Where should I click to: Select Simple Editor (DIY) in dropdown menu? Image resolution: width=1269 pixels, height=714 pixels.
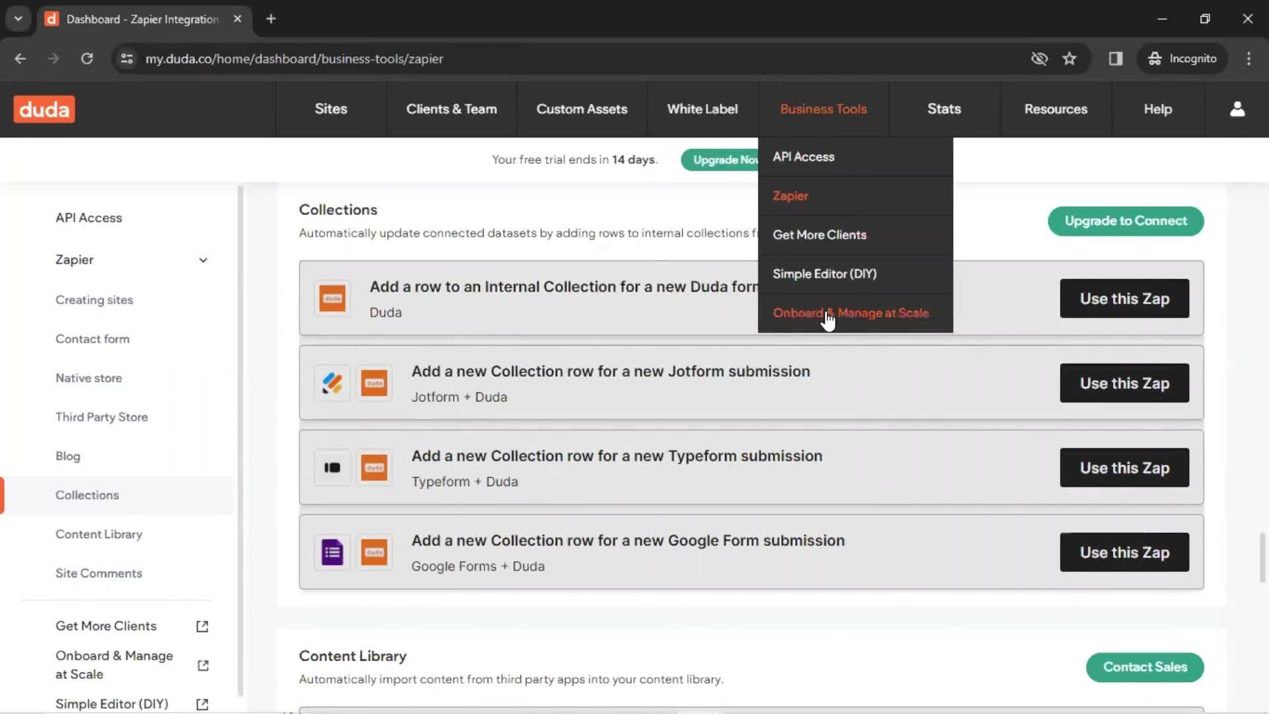pos(855,274)
